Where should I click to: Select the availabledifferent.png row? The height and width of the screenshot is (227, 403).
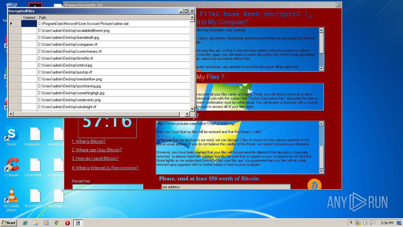coord(113,31)
